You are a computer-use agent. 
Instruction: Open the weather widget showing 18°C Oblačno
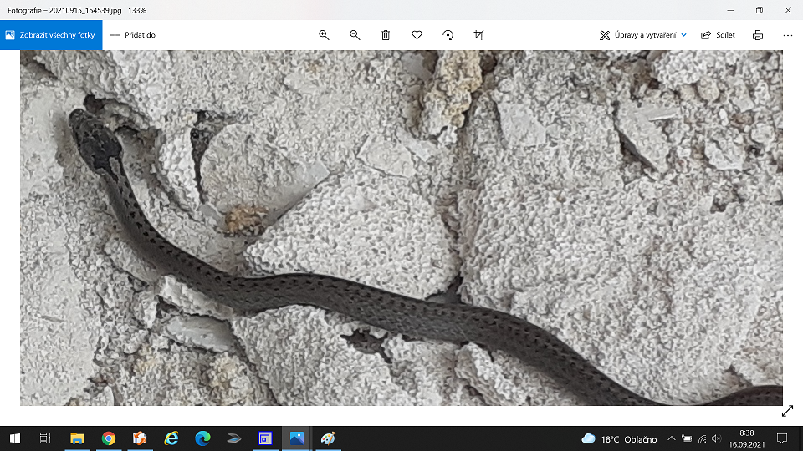[x=618, y=438]
